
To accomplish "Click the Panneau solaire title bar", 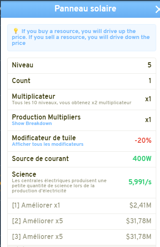I will coord(80,9).
